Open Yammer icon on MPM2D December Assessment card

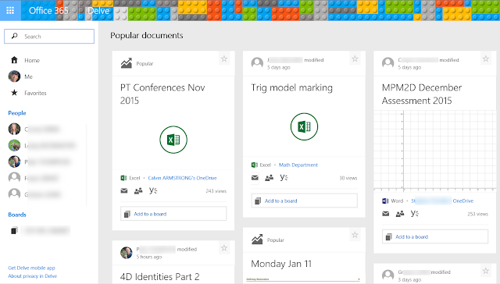click(415, 213)
